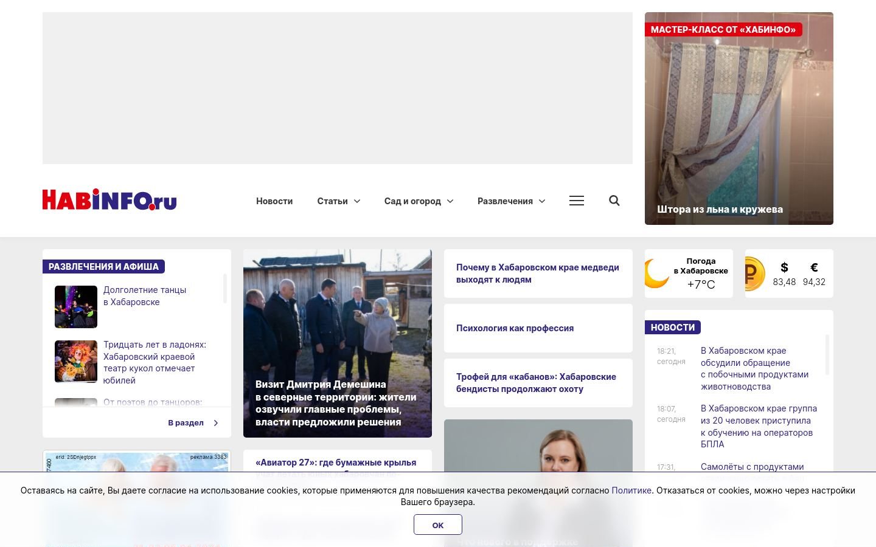Go to the «В раздел» section link
This screenshot has width=876, height=547.
(186, 423)
